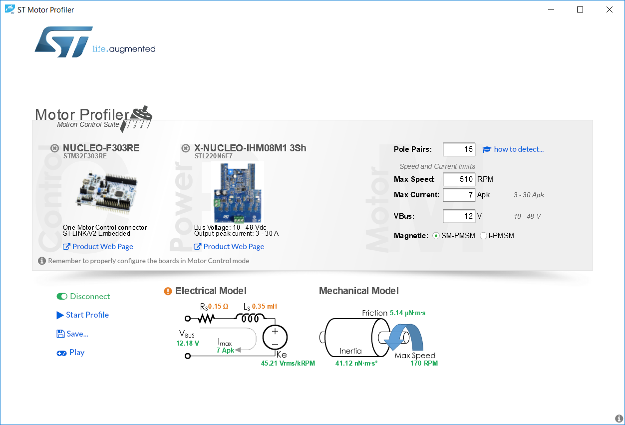Click the orange warning icon beside Electrical Model
This screenshot has width=625, height=425.
[x=168, y=291]
